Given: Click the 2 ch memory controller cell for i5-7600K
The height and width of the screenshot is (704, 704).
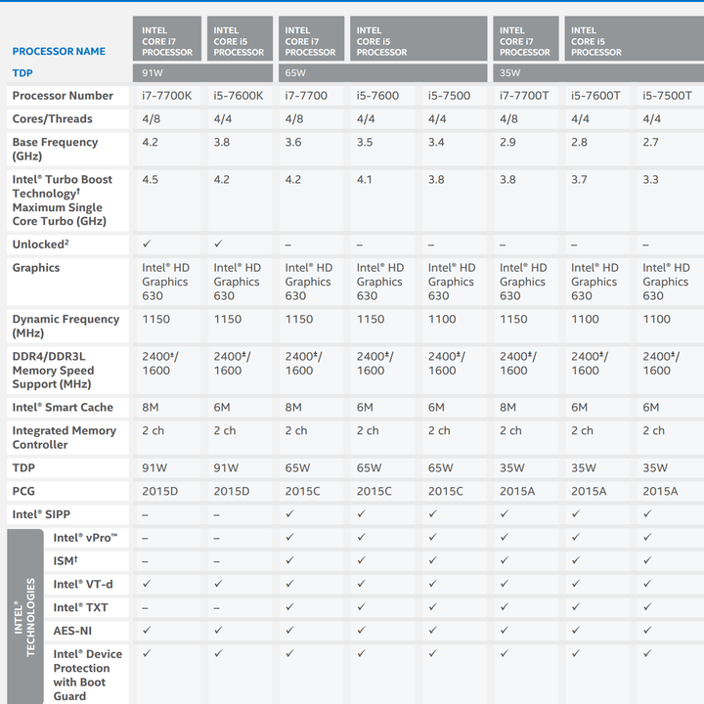Looking at the screenshot, I should (x=225, y=430).
